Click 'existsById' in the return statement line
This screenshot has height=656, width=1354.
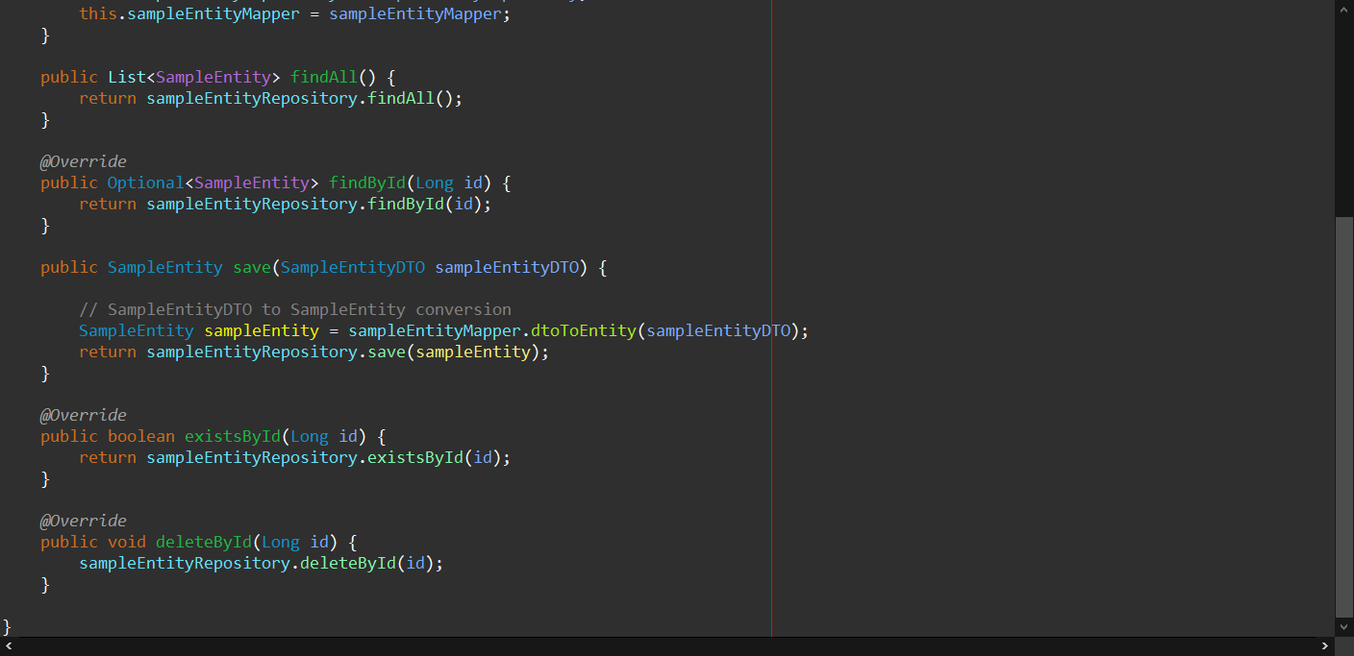[x=415, y=457]
